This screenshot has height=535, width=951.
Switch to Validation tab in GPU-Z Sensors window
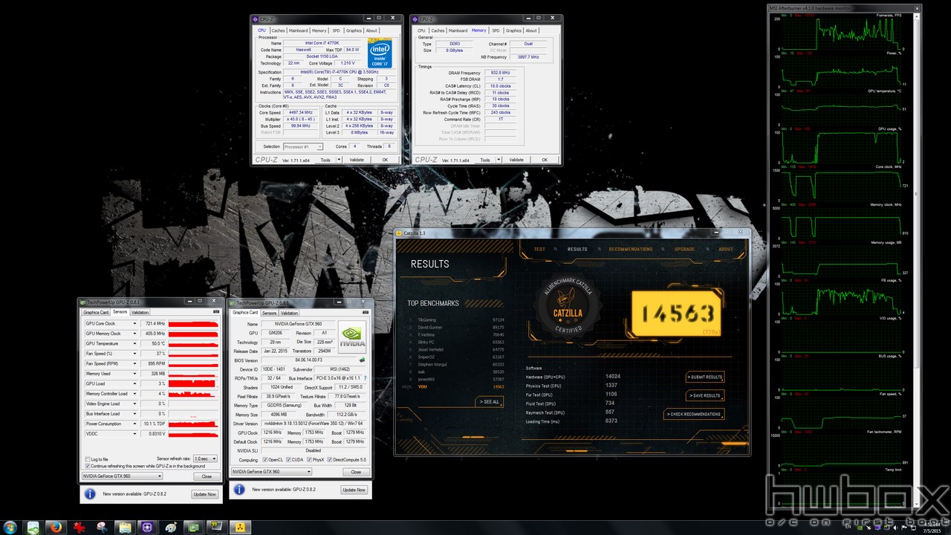click(x=140, y=312)
